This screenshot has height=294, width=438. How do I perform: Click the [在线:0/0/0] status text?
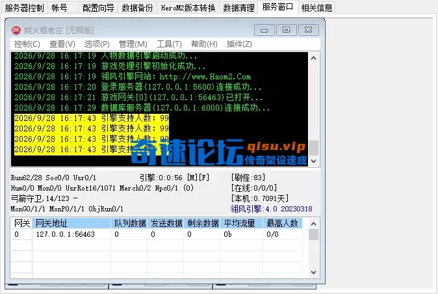click(x=254, y=188)
